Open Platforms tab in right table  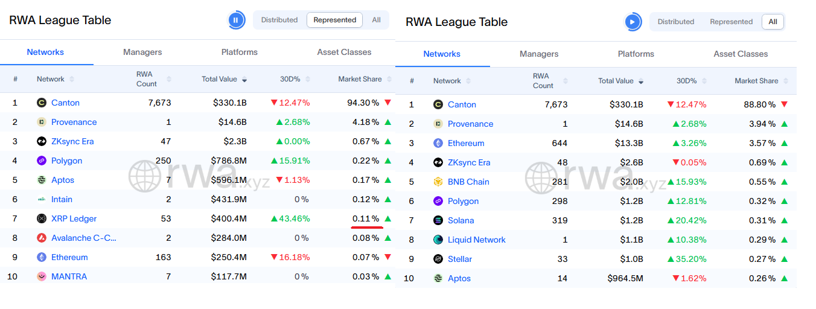[636, 54]
